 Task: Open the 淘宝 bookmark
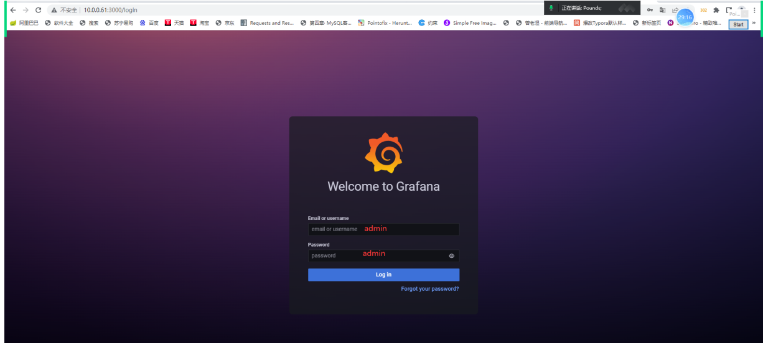[x=200, y=23]
